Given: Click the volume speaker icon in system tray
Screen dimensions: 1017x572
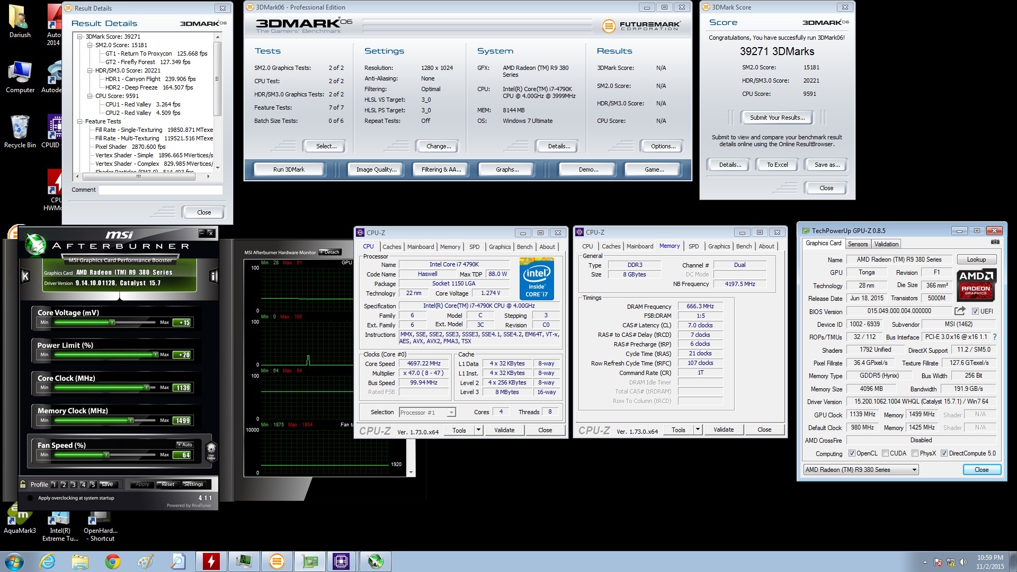Looking at the screenshot, I should [963, 562].
